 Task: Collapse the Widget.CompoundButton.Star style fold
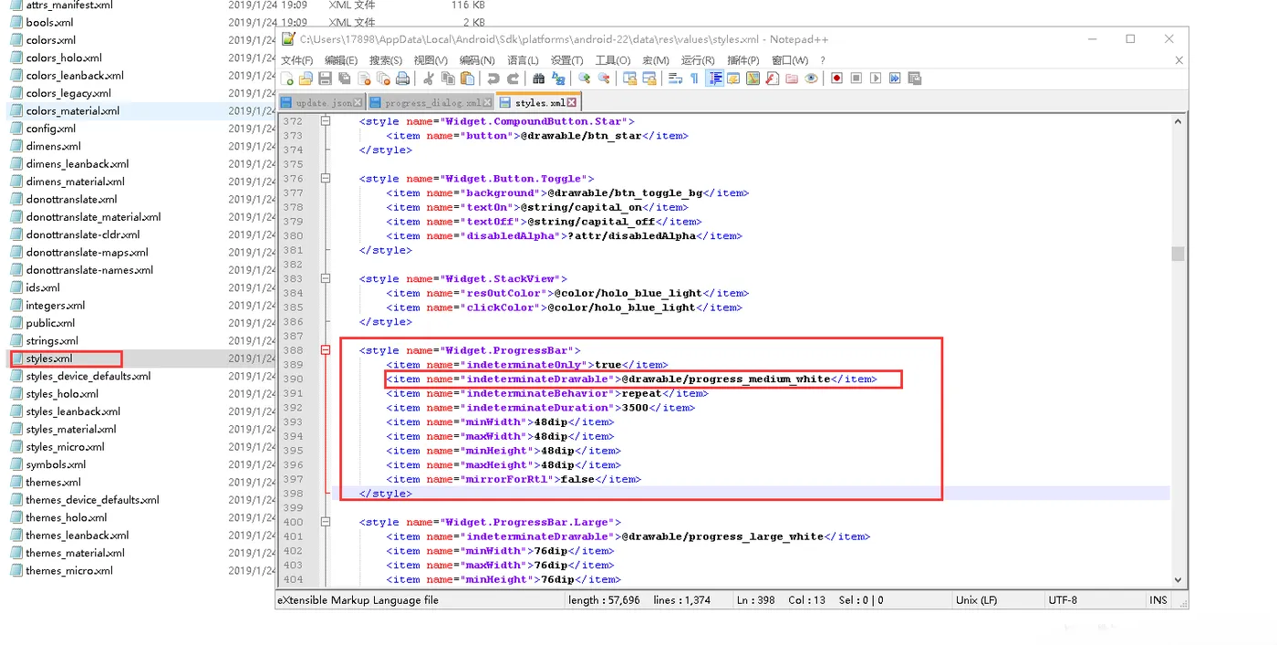(x=326, y=121)
